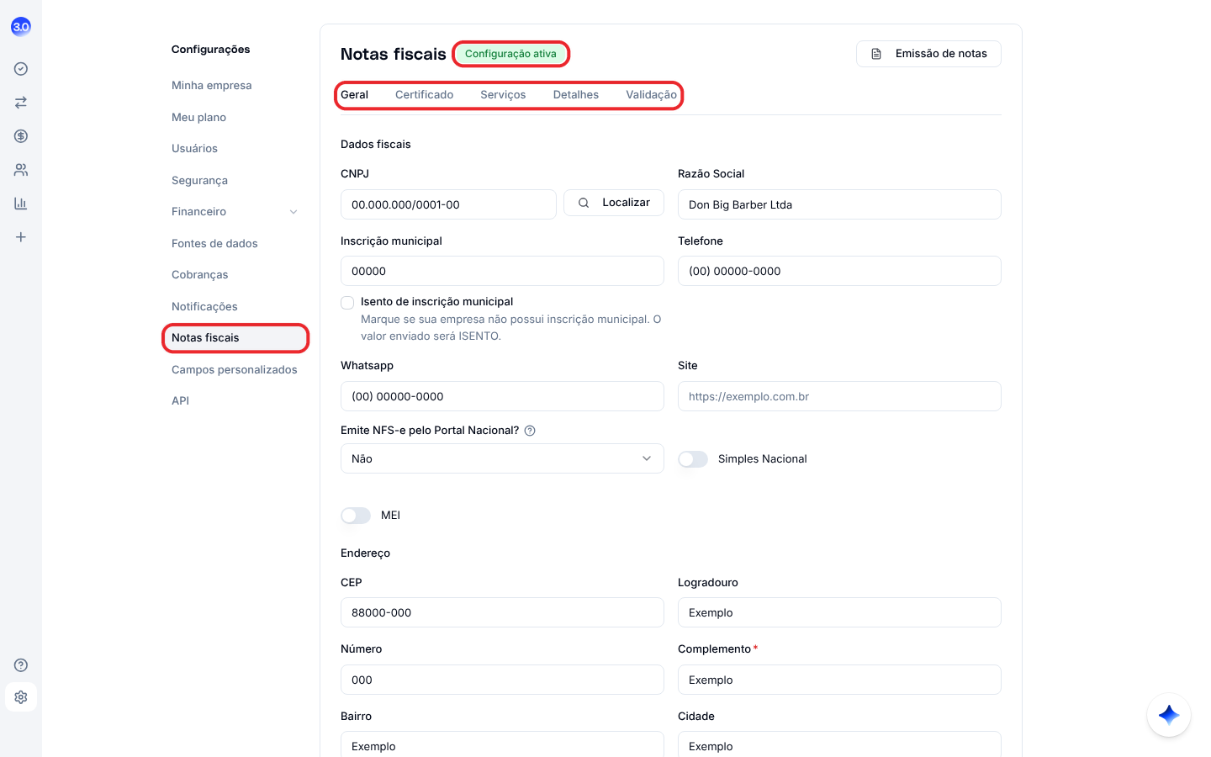Open the bar chart reports icon
1211x757 pixels.
[x=21, y=204]
